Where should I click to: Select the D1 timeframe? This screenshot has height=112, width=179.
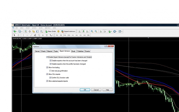click(x=80, y=35)
